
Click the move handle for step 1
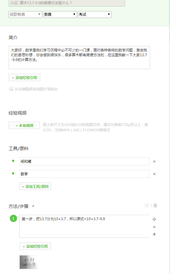pyautogui.click(x=154, y=219)
